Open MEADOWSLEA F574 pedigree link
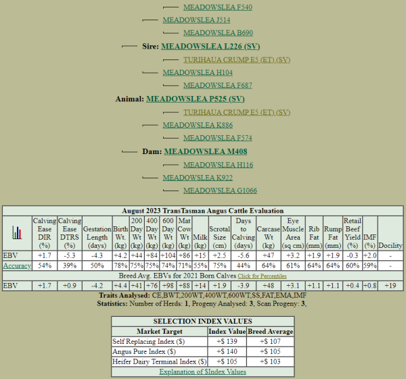 click(x=218, y=138)
